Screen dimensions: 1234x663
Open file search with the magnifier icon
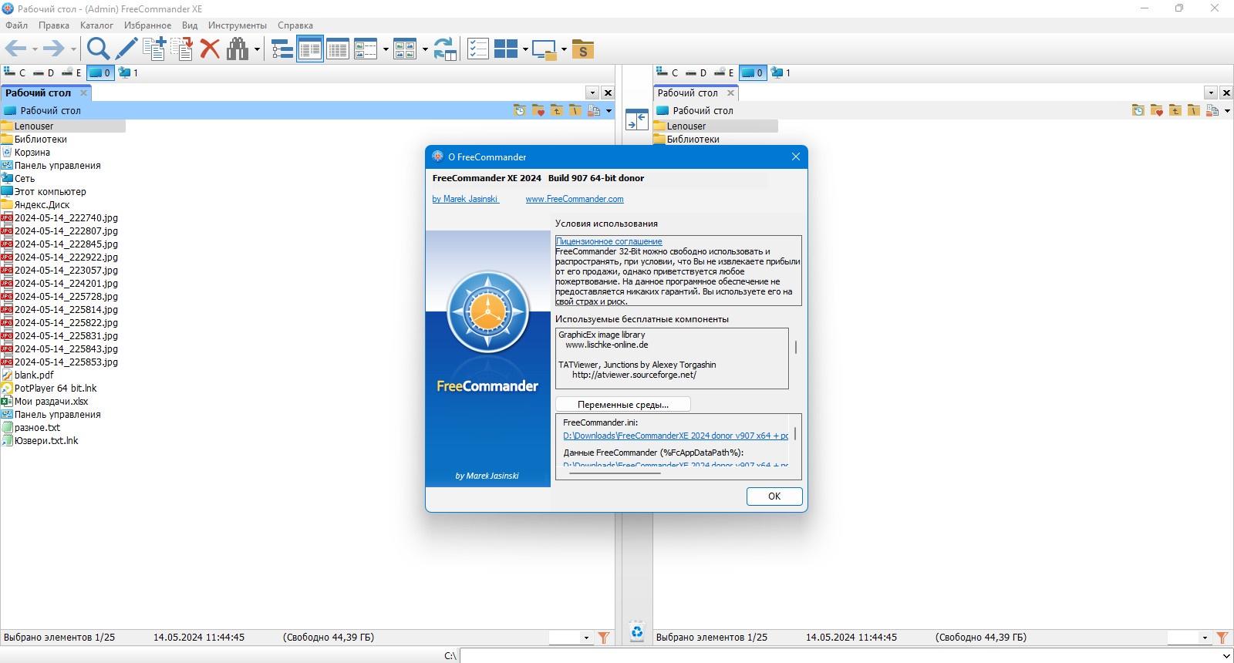point(97,49)
